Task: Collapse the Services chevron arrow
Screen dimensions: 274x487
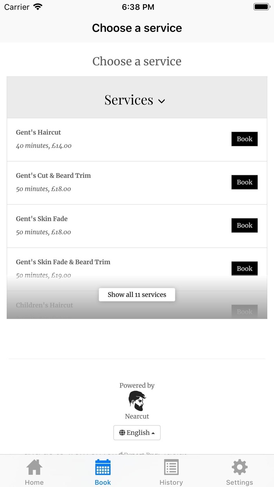Action: click(162, 101)
